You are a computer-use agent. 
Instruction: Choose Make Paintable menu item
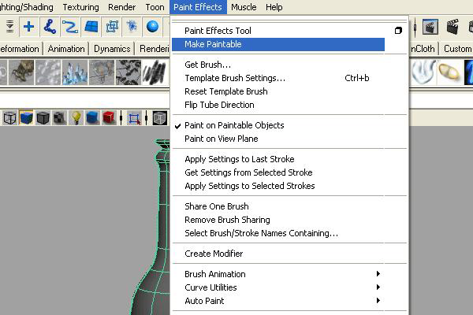213,44
